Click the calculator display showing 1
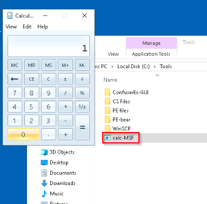 coord(49,46)
